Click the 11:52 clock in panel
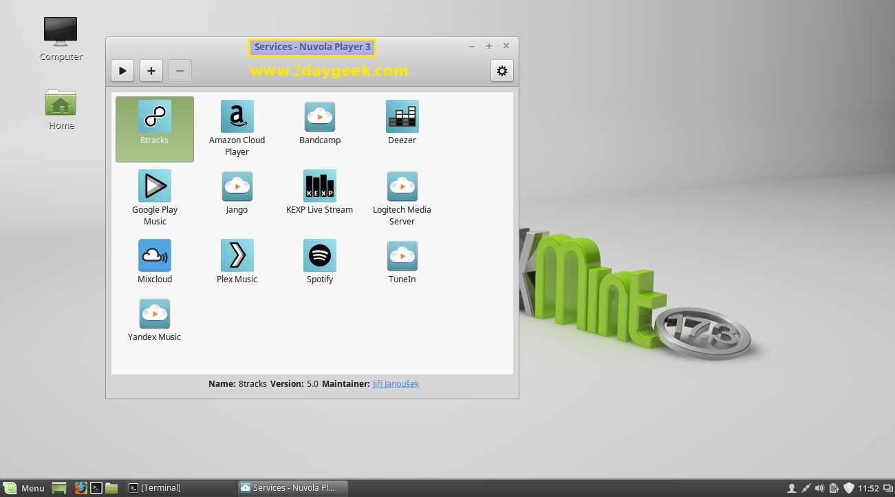 tap(868, 488)
